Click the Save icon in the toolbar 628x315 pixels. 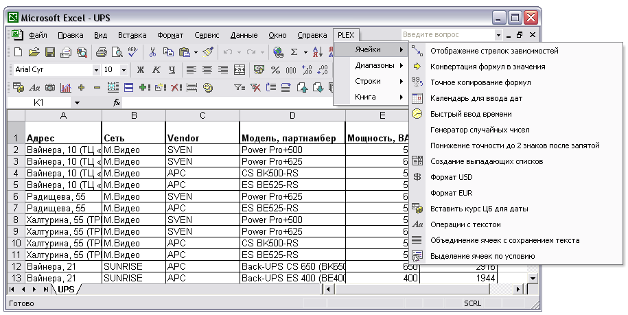(x=50, y=52)
